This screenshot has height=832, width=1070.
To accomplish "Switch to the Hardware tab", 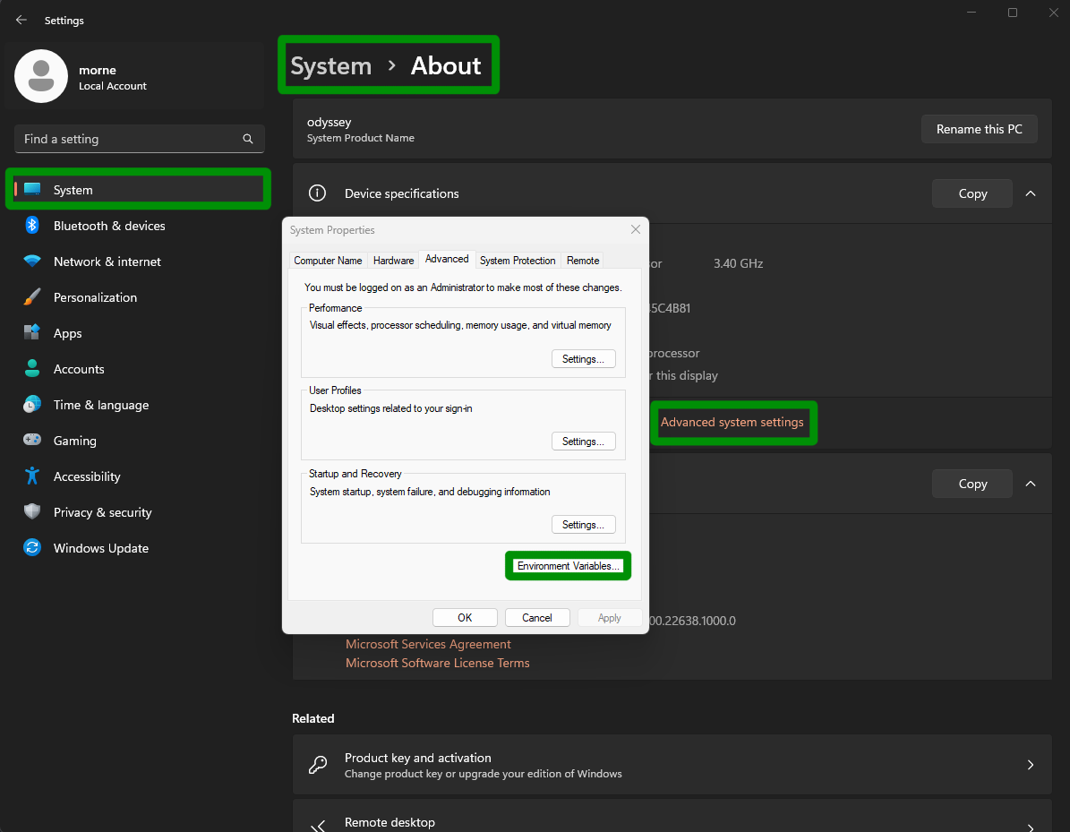I will point(393,260).
